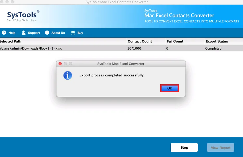Choose the Buy text label
Screen dimensions: 243x157
(x=80, y=33)
